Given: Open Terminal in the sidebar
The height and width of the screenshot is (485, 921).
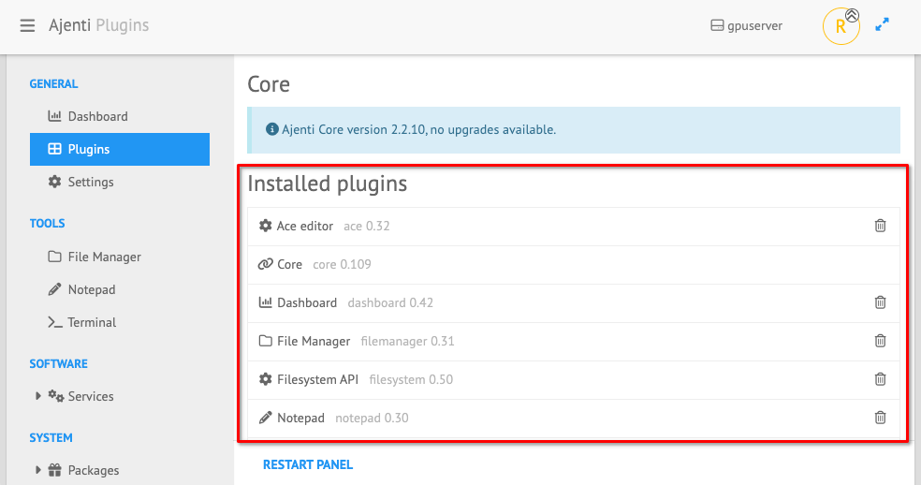Looking at the screenshot, I should 119,323.
